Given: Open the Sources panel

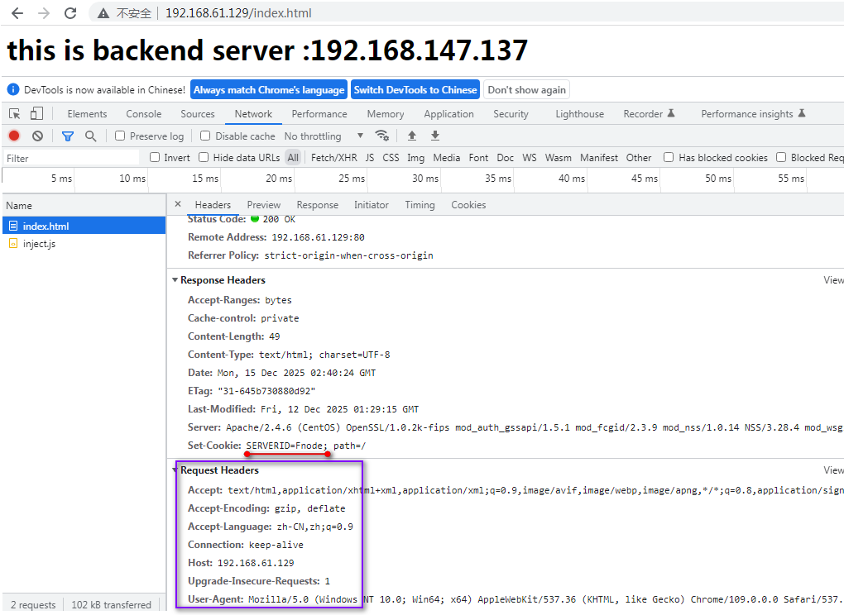Looking at the screenshot, I should point(198,114).
